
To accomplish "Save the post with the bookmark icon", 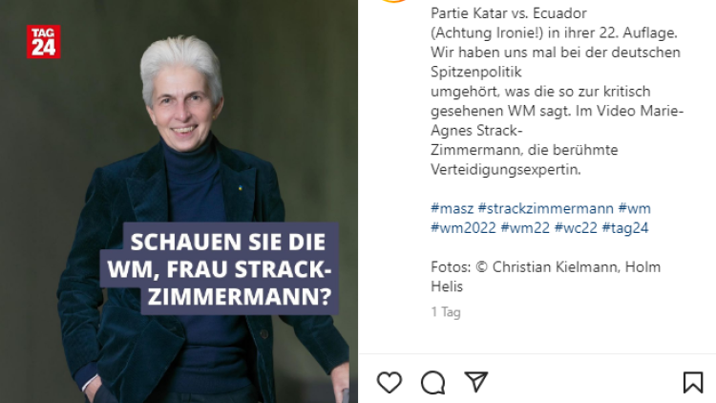I will [x=693, y=382].
